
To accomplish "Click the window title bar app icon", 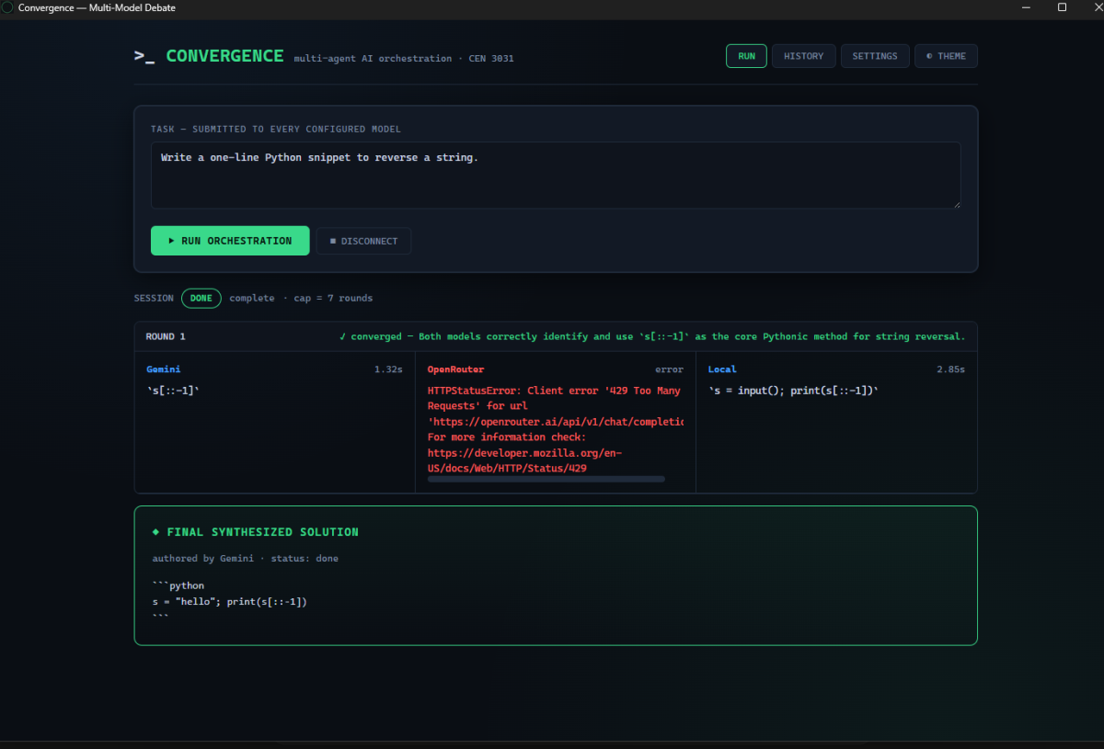I will pos(9,7).
